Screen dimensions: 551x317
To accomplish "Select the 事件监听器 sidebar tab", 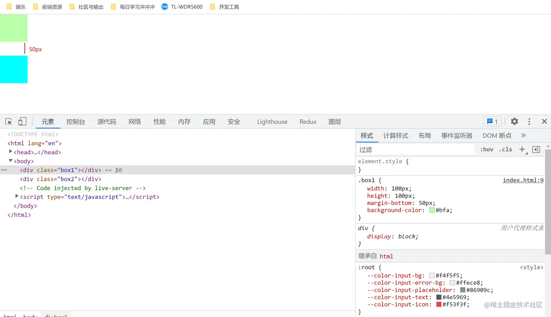I will point(457,136).
